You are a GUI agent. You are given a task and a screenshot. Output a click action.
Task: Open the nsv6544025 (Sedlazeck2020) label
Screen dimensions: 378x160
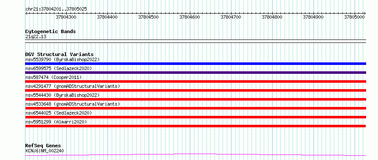[x=59, y=113]
